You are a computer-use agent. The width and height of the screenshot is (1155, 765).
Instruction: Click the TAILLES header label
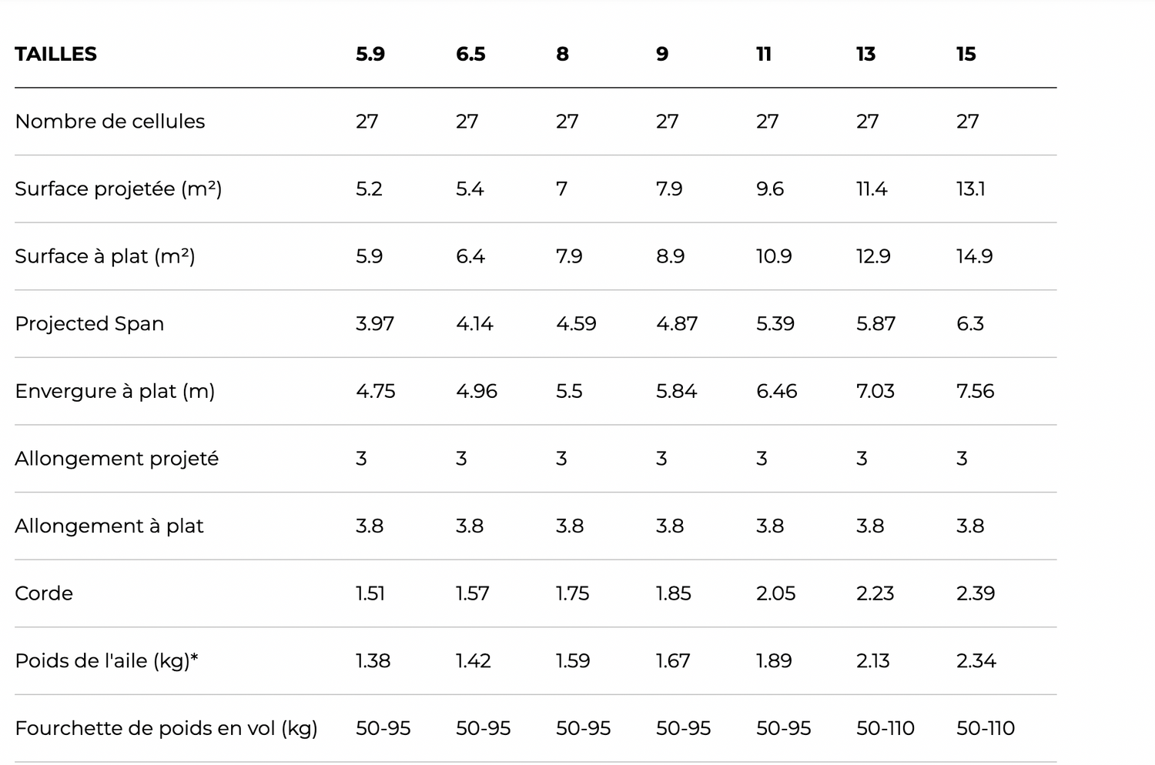coord(55,54)
